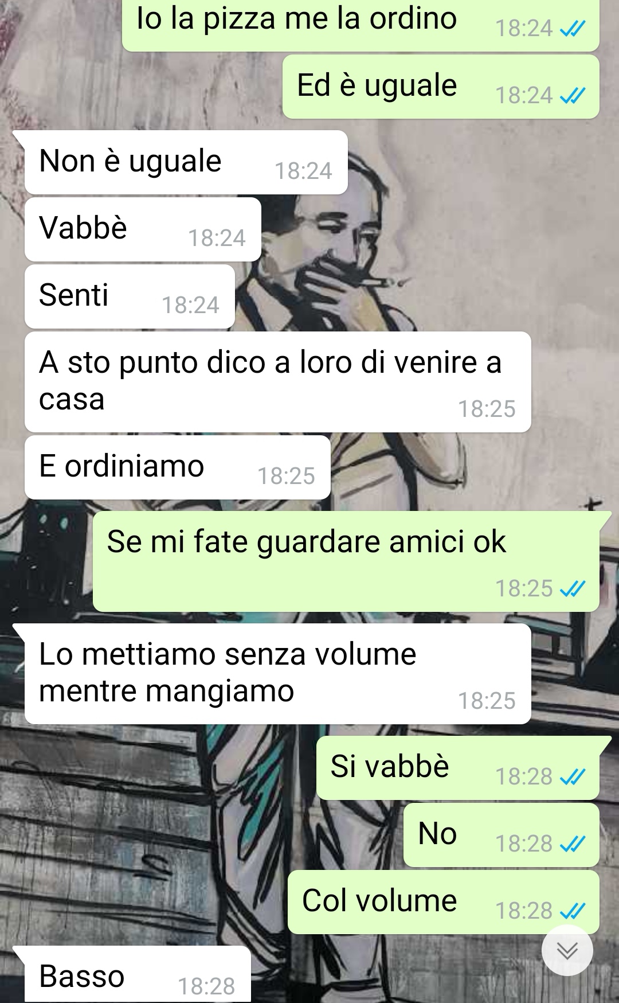Tap the 'Col volume' sent message text
The image size is (619, 1003).
[x=379, y=900]
